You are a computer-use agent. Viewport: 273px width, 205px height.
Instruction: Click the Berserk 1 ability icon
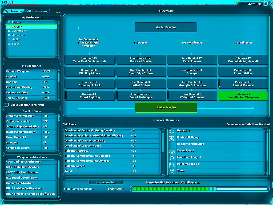[x=172, y=132]
